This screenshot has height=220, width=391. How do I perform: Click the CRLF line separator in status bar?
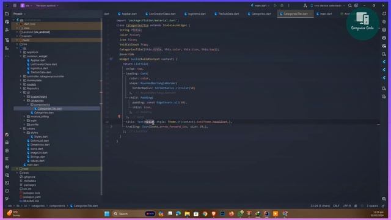tap(336, 206)
